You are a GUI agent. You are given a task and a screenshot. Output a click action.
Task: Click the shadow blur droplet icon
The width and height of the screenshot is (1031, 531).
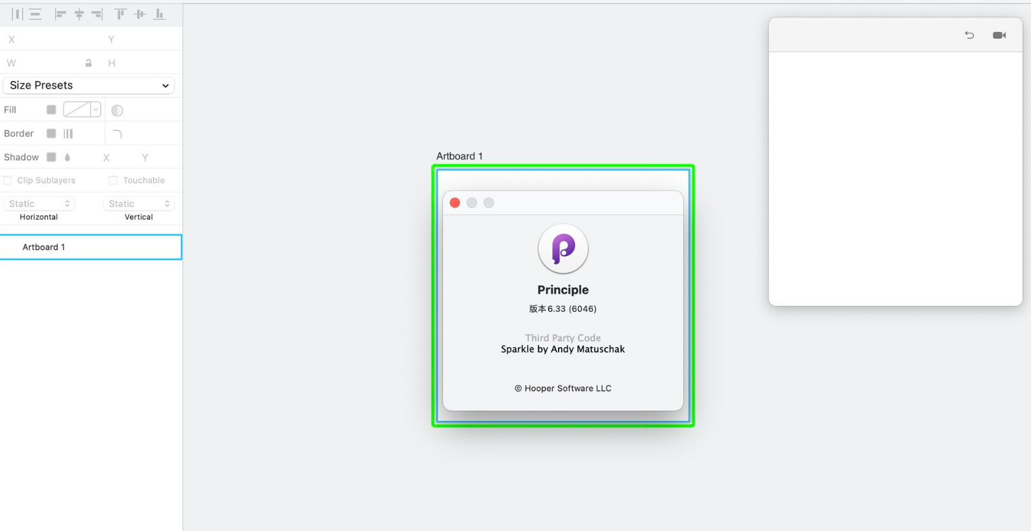[67, 157]
